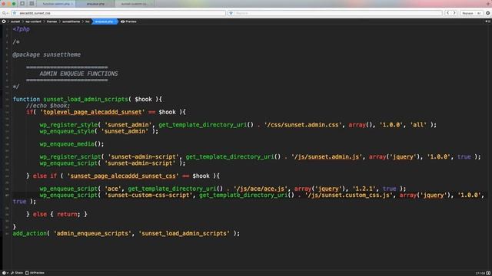The height and width of the screenshot is (276, 492).
Task: Click the status bar bottom-right panel icon
Action: pyautogui.click(x=488, y=273)
